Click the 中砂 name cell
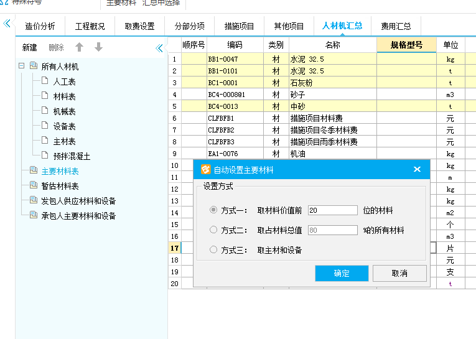 pyautogui.click(x=333, y=106)
